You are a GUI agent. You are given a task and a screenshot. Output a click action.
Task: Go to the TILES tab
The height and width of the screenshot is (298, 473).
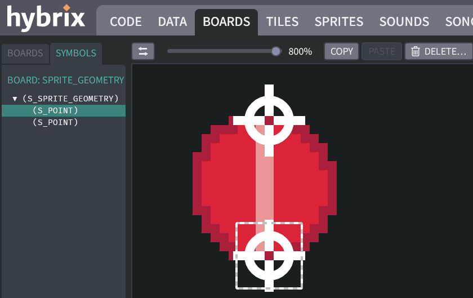click(282, 22)
